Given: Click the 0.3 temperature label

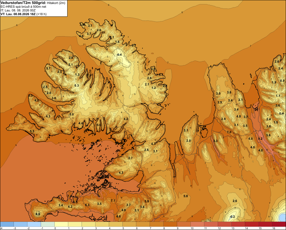Looking at the screenshot, I should [77, 85].
